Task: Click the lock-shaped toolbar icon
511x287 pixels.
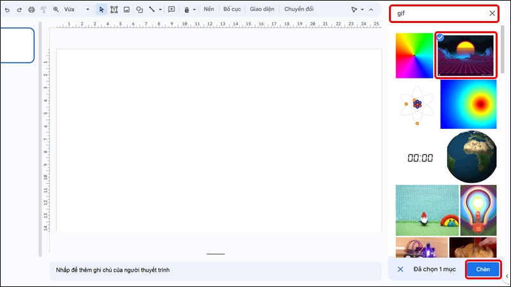Action: [187, 10]
